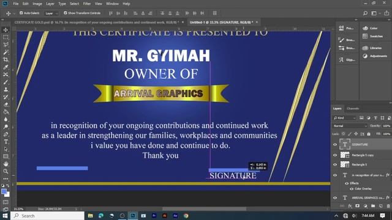Delete layer trash icon

tap(388, 206)
